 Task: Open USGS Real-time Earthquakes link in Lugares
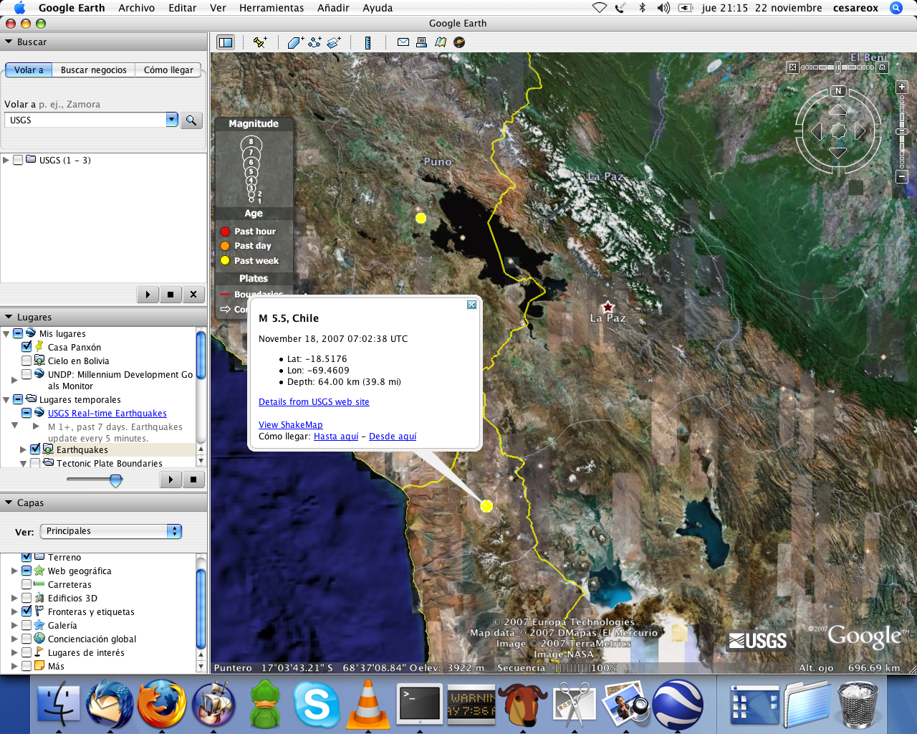107,414
